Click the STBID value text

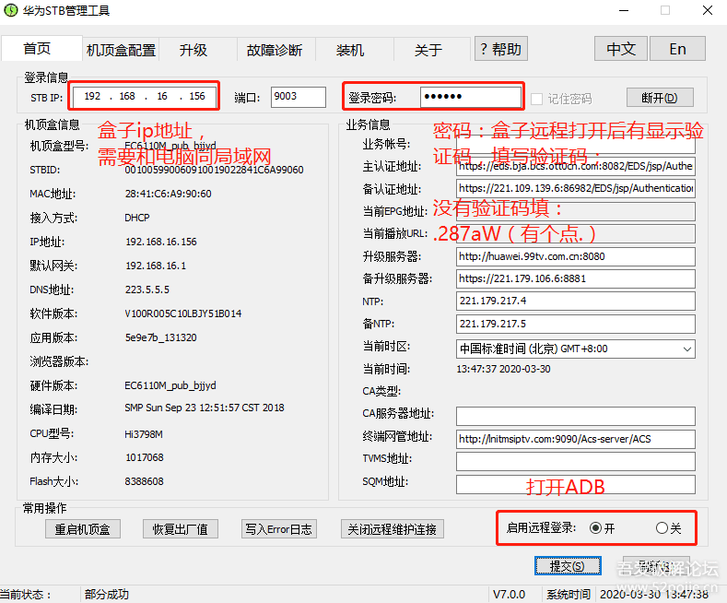point(214,170)
